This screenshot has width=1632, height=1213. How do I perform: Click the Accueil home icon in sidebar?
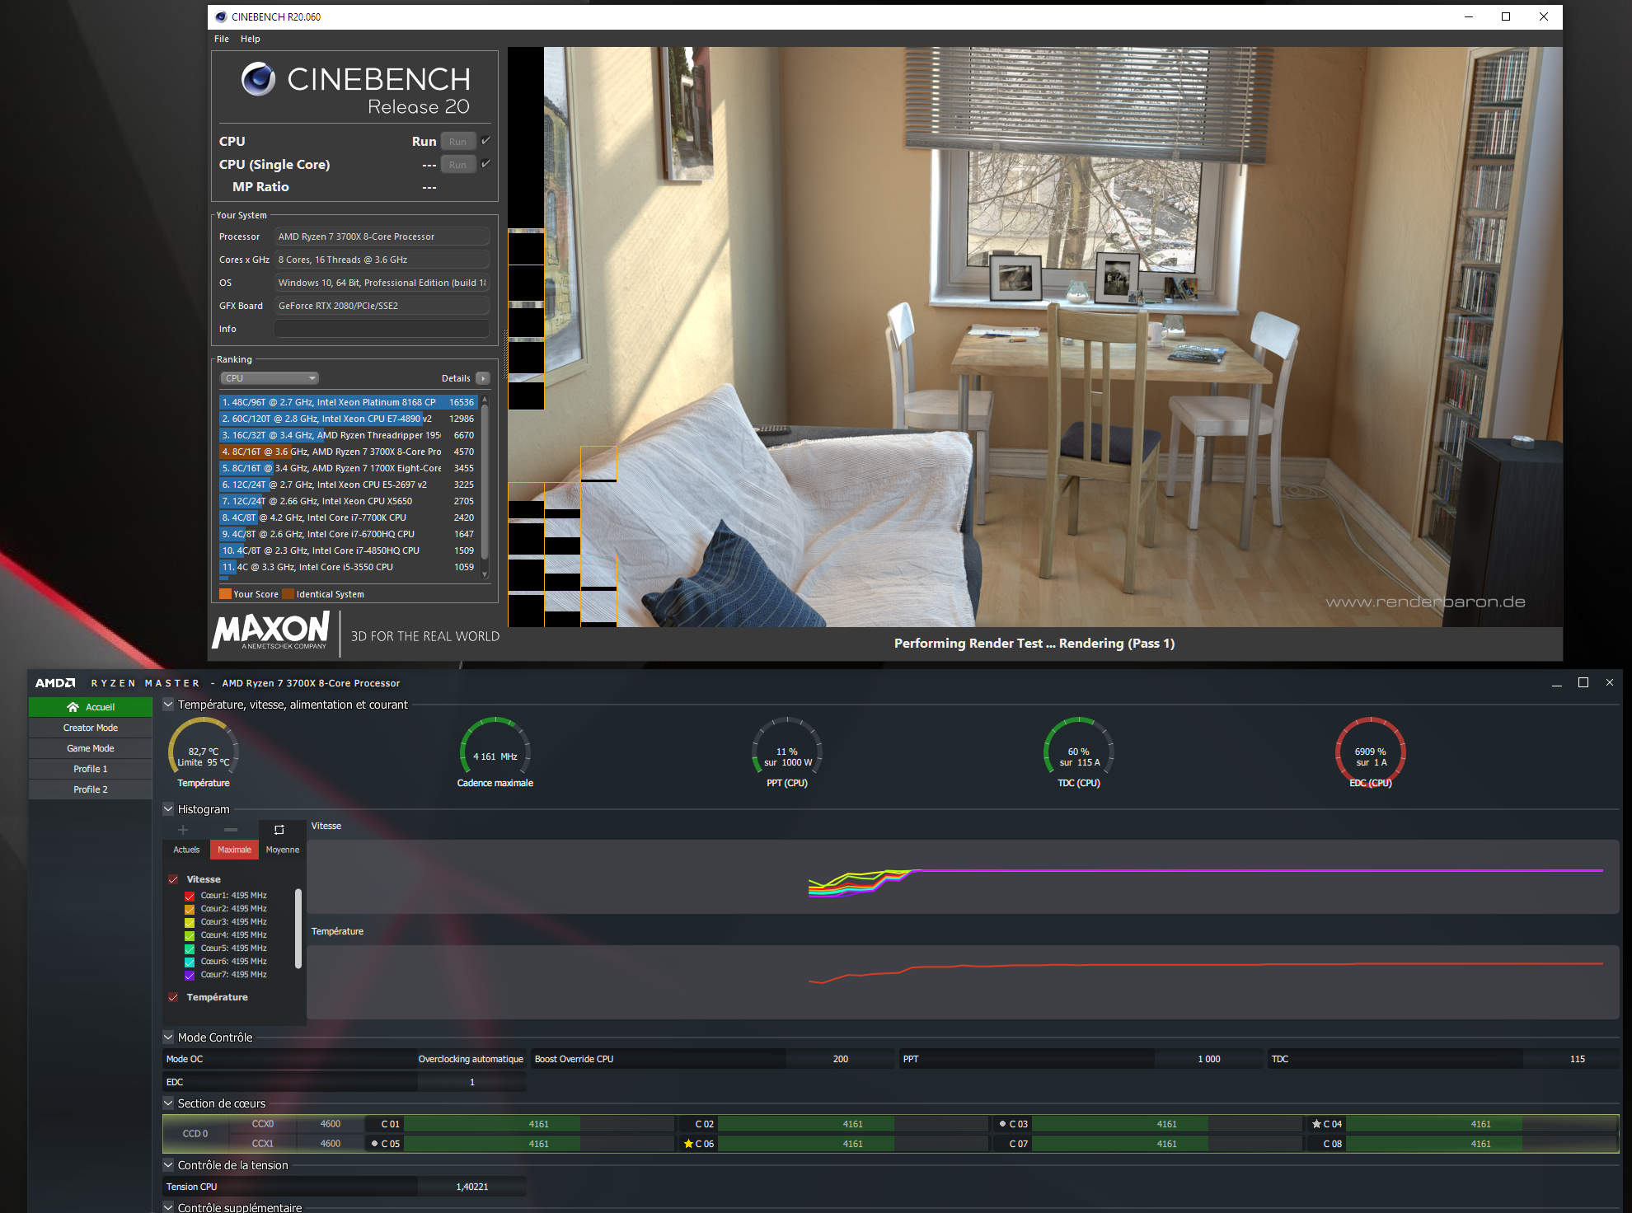[73, 707]
